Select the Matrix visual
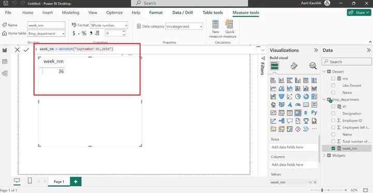 tap(298, 113)
